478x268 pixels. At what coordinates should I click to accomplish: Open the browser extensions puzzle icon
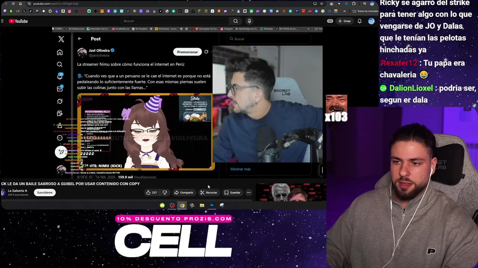point(354,4)
